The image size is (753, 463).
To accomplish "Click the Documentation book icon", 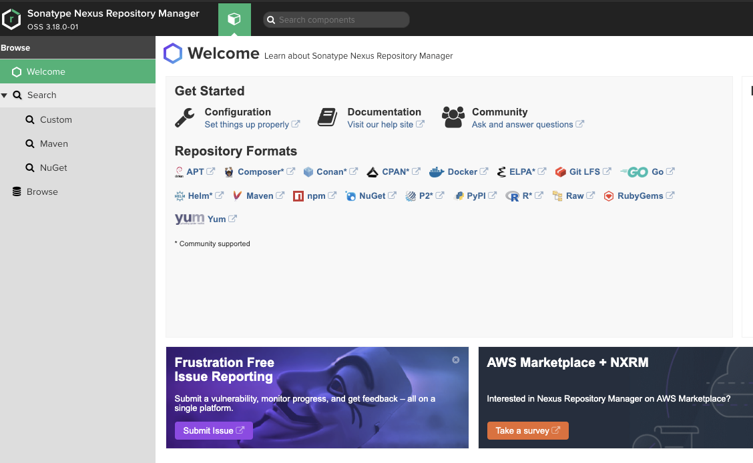I will click(328, 117).
